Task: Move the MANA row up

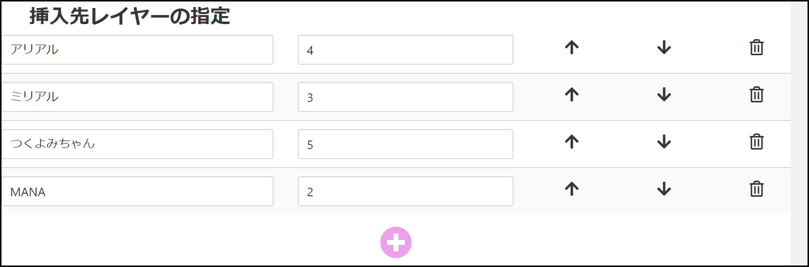Action: 572,189
